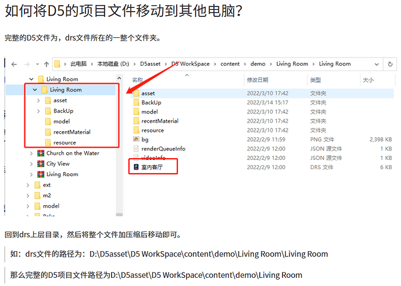Sort by 修改日期 column header
Screen dimensions: 401x286
click(x=257, y=80)
